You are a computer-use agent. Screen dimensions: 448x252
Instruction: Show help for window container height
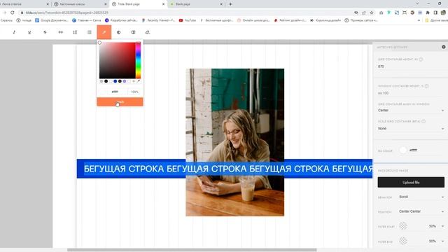pos(426,86)
